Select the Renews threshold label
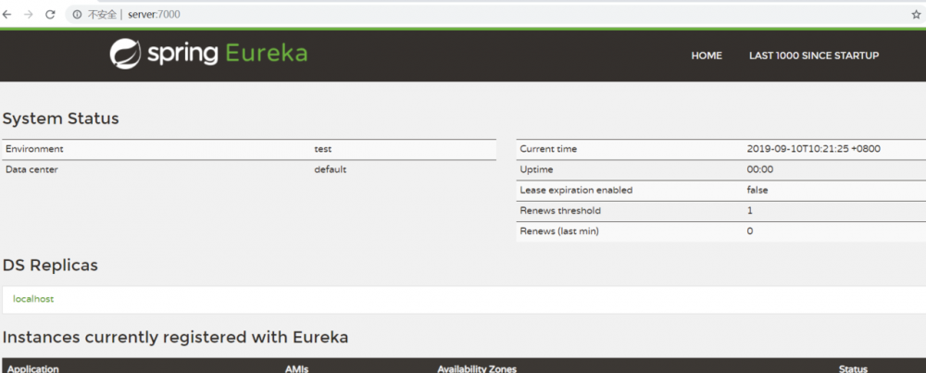 (x=560, y=211)
